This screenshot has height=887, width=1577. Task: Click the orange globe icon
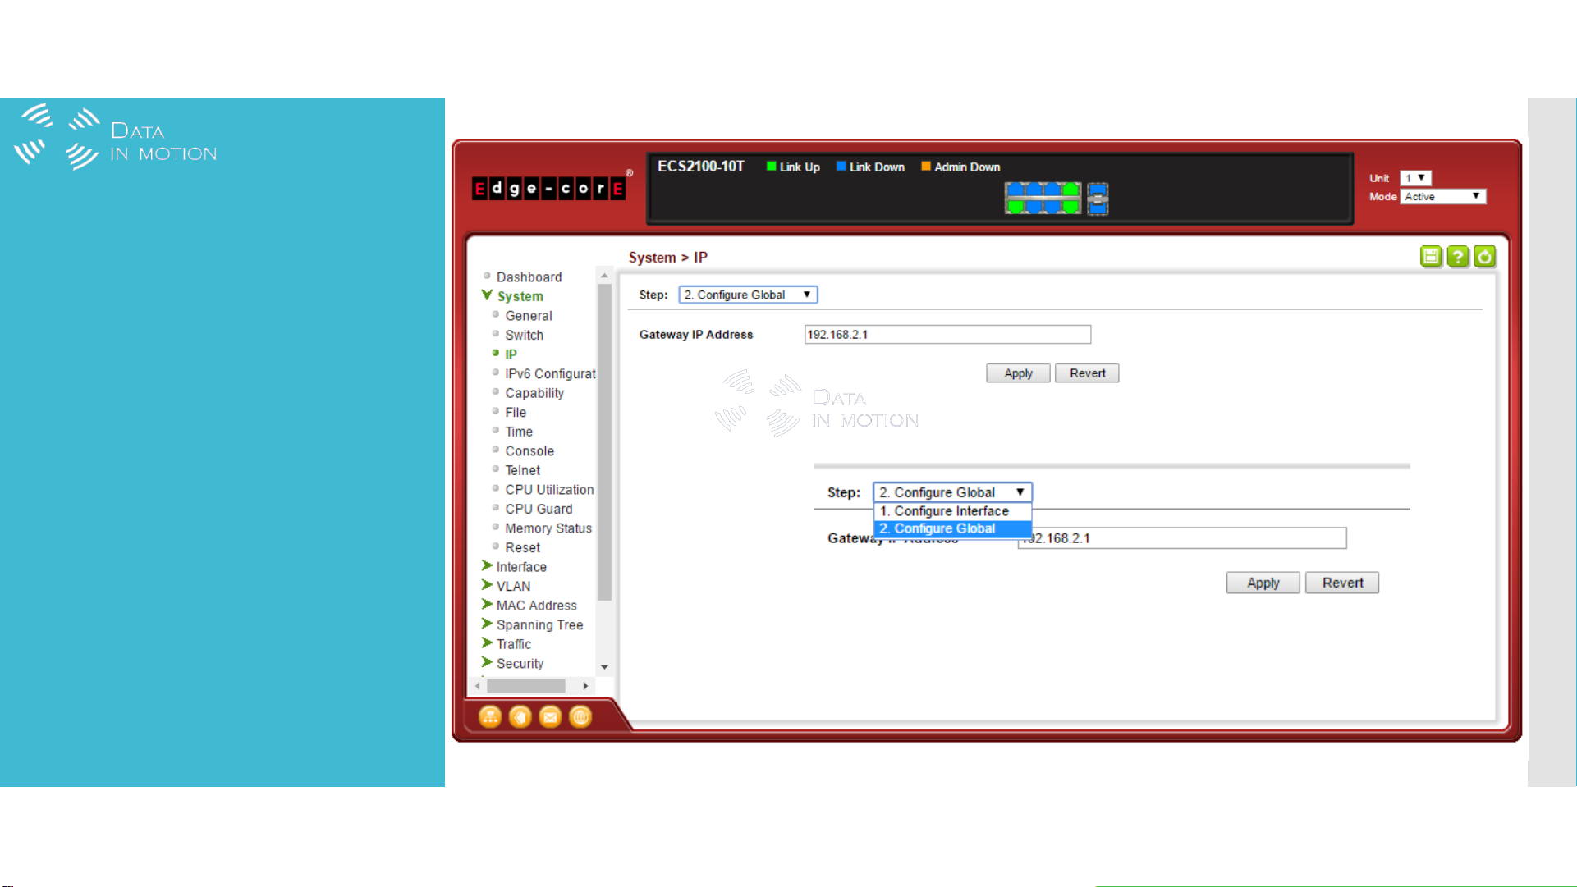(x=580, y=717)
